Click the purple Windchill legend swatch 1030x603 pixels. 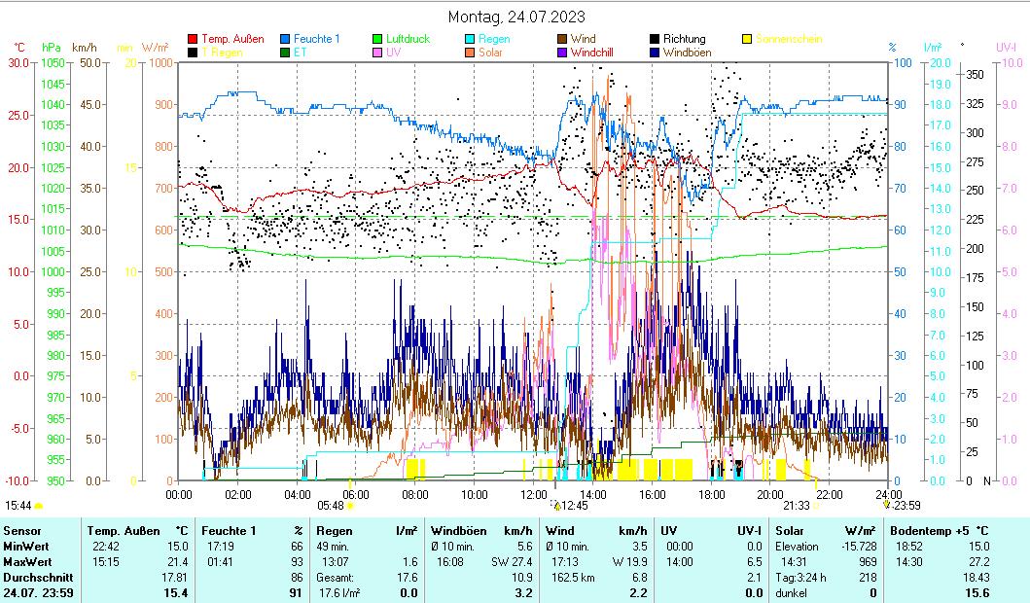(562, 53)
